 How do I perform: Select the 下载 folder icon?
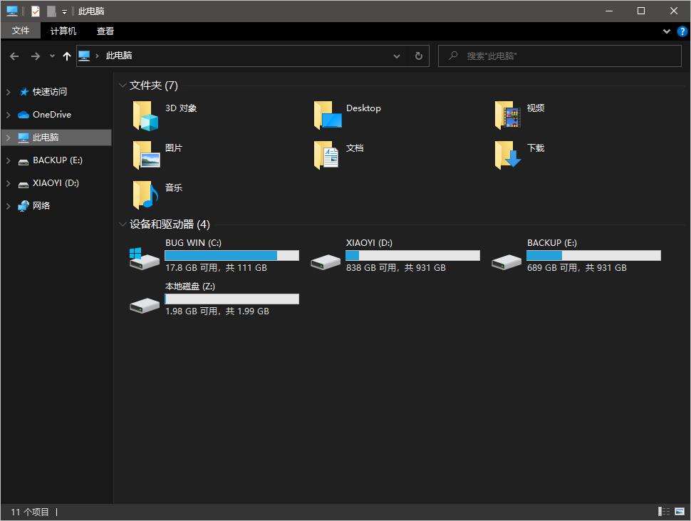point(506,155)
